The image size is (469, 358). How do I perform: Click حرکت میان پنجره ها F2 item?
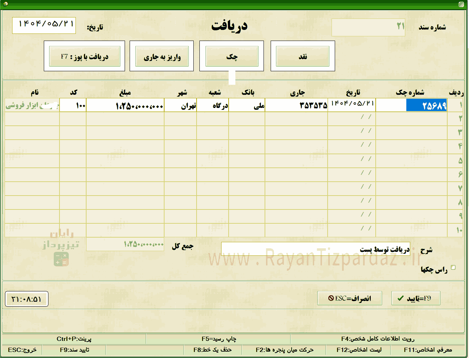click(x=285, y=350)
